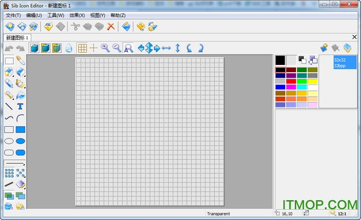Shift the image right with the arrow
This screenshot has height=220, width=361.
point(157,48)
